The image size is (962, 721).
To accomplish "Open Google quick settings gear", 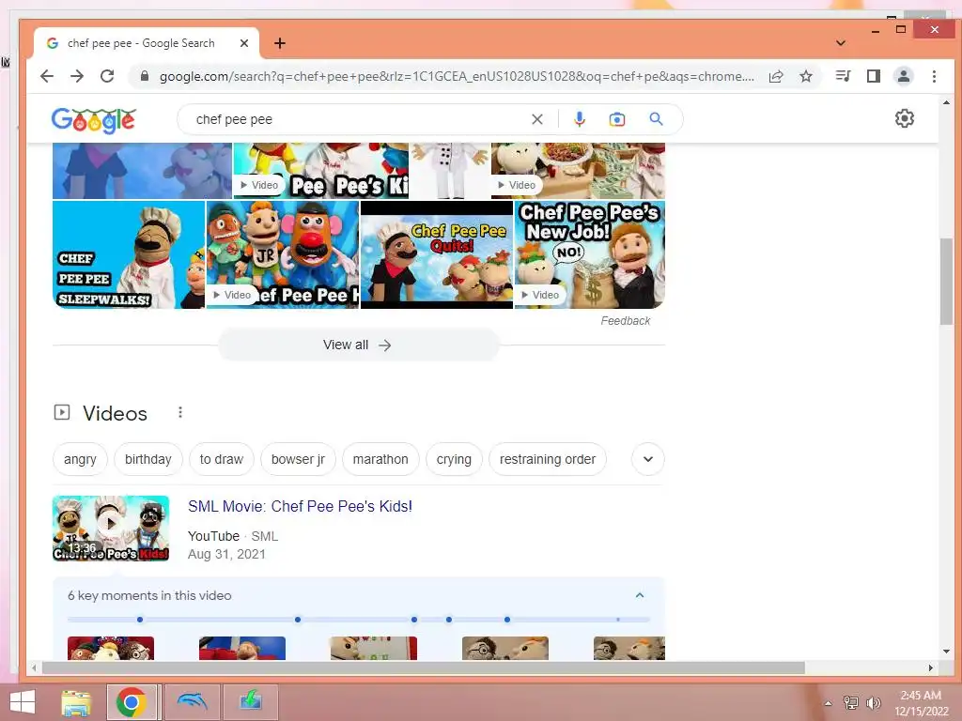I will click(x=905, y=118).
